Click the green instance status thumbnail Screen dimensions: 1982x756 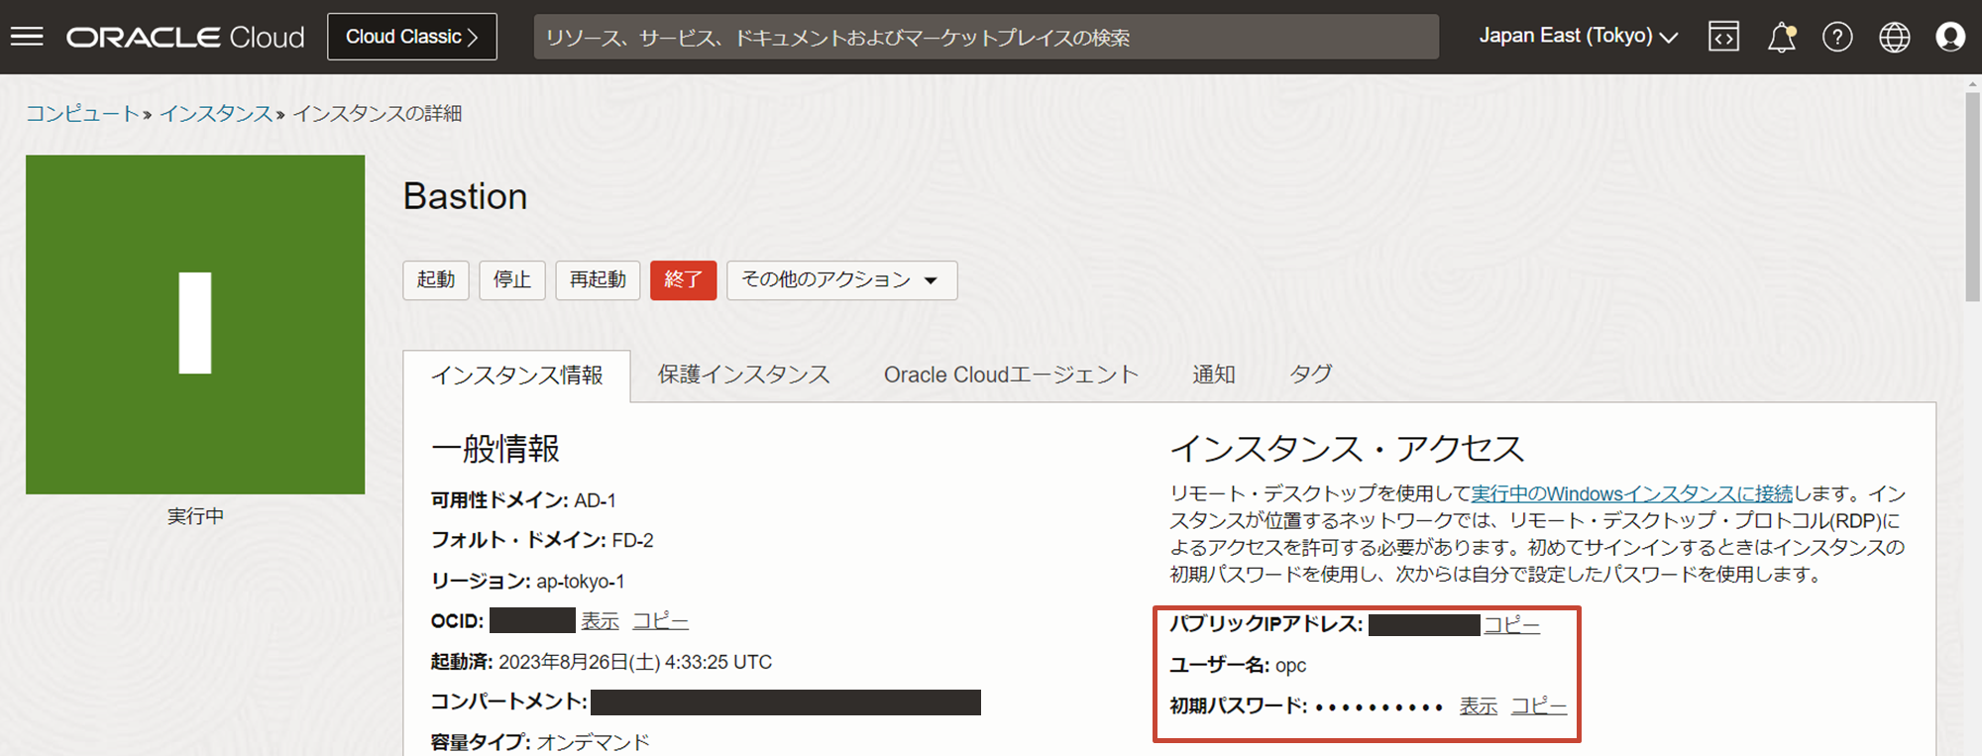[195, 324]
